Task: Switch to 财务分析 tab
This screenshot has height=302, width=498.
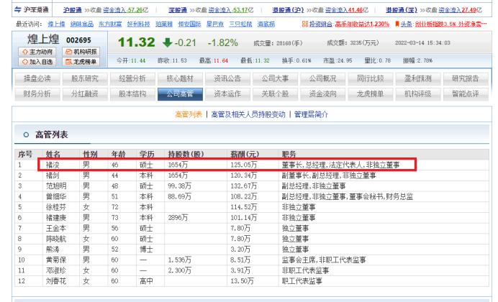Action: 37,94
